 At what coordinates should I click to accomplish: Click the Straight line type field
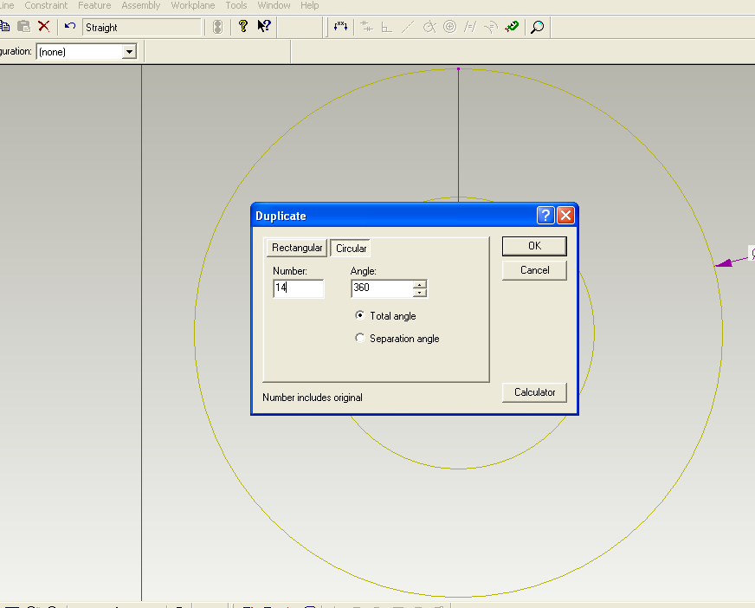[x=142, y=27]
